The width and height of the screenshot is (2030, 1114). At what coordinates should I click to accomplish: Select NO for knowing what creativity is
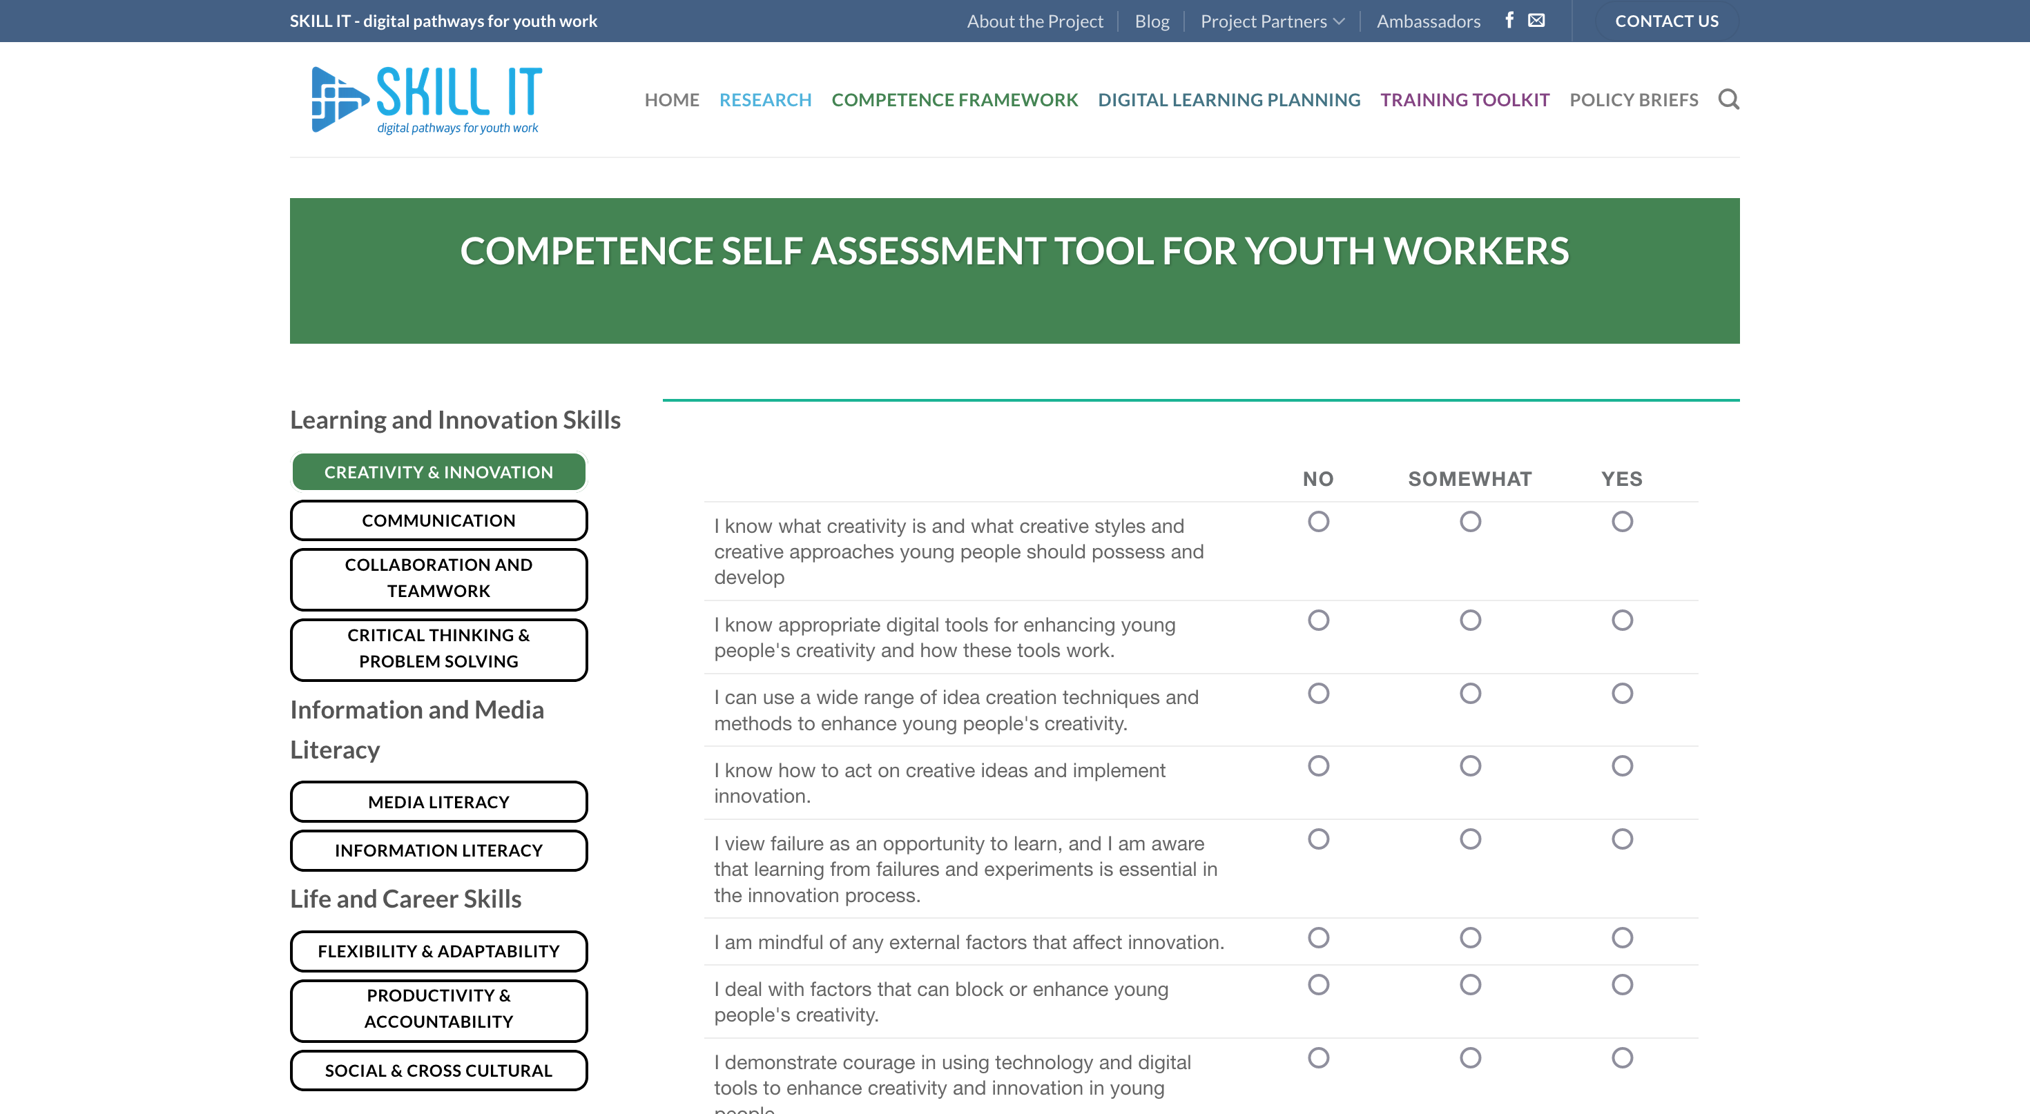1318,522
